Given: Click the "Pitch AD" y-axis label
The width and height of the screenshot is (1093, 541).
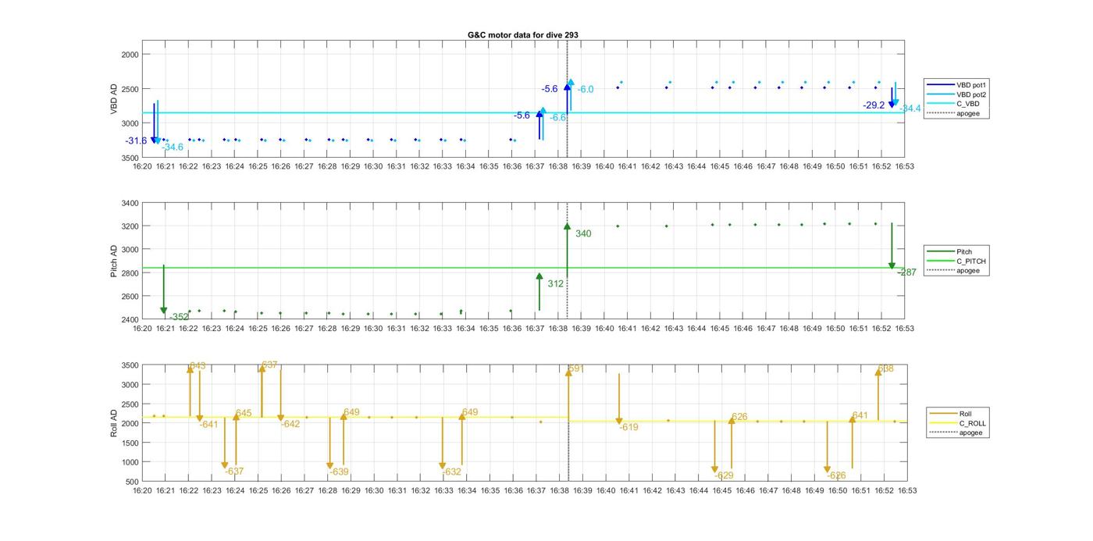Looking at the screenshot, I should [x=114, y=261].
